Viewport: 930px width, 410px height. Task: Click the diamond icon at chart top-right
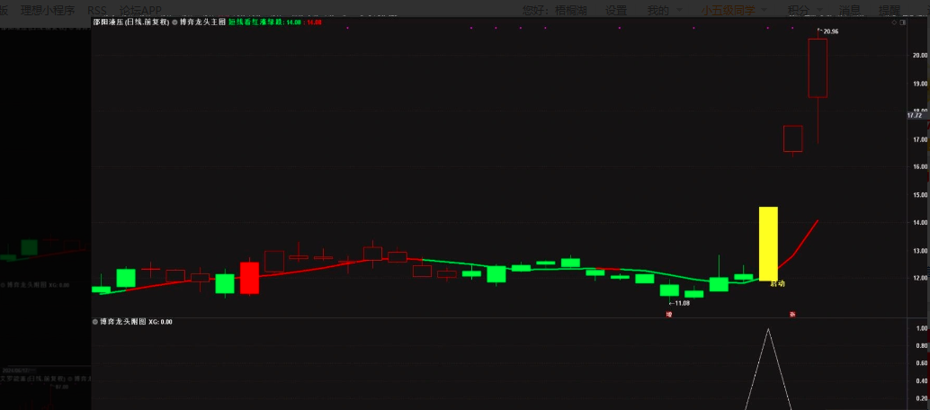tap(892, 22)
